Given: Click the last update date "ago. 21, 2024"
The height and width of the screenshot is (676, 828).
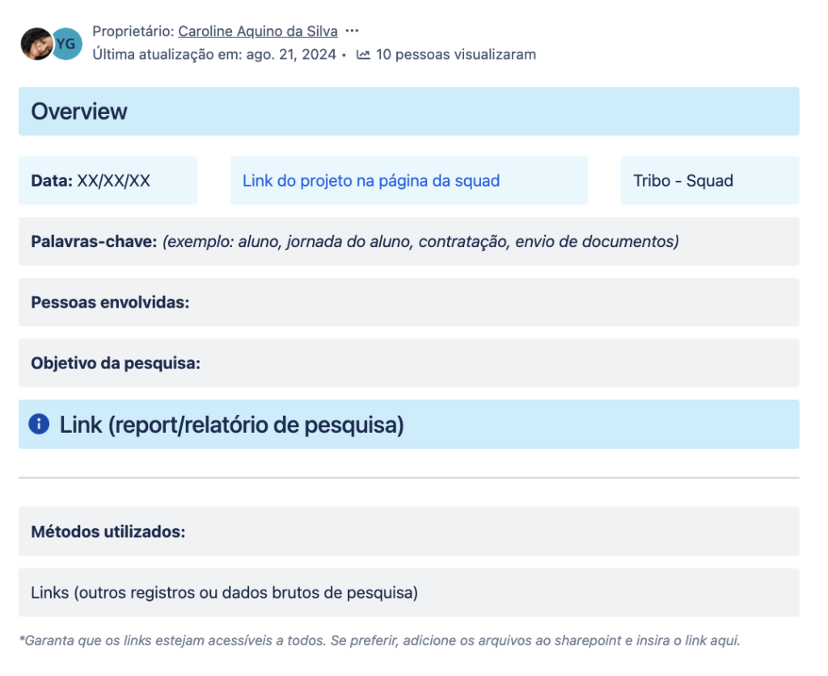Looking at the screenshot, I should [x=291, y=55].
